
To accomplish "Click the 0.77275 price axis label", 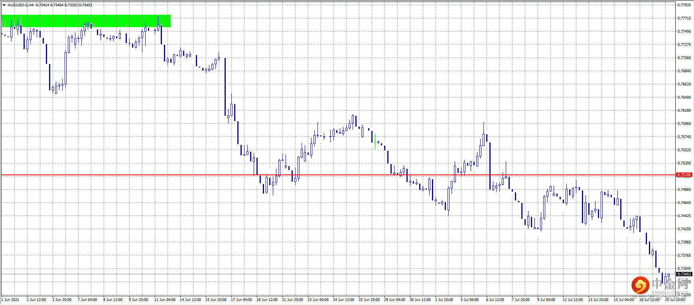I will pyautogui.click(x=684, y=45).
